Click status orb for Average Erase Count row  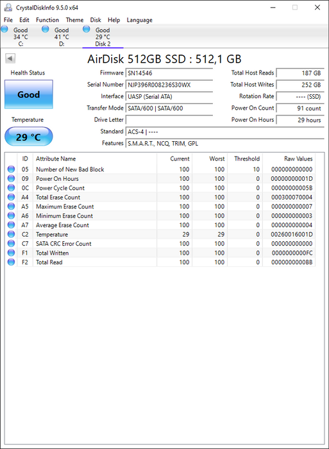[x=11, y=224]
